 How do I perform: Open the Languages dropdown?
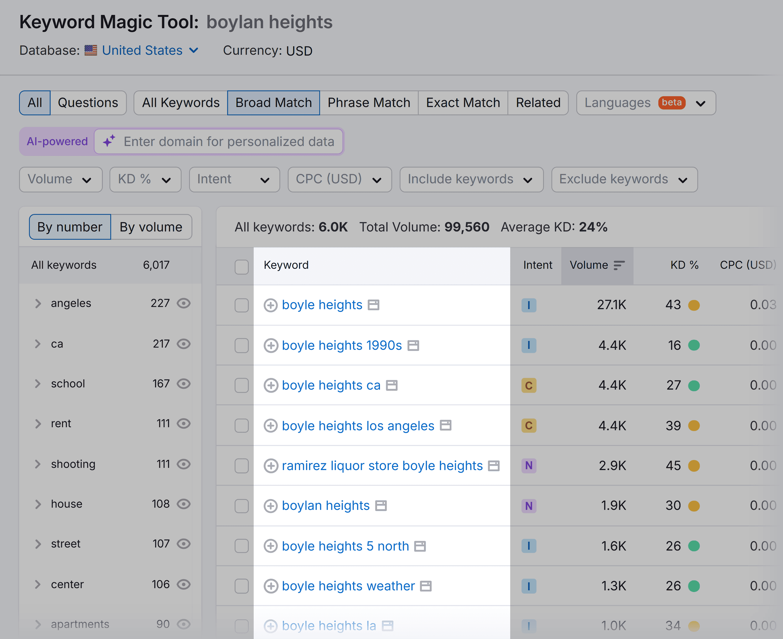646,103
